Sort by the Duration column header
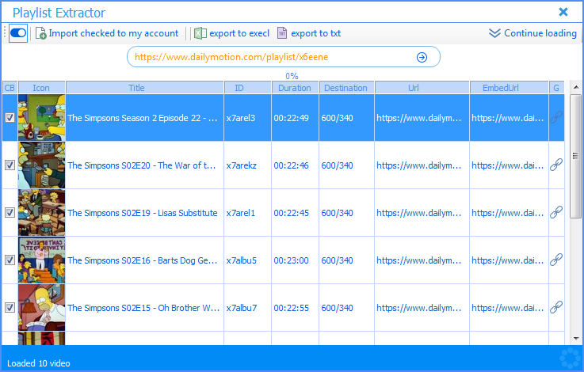The image size is (584, 372). tap(295, 88)
